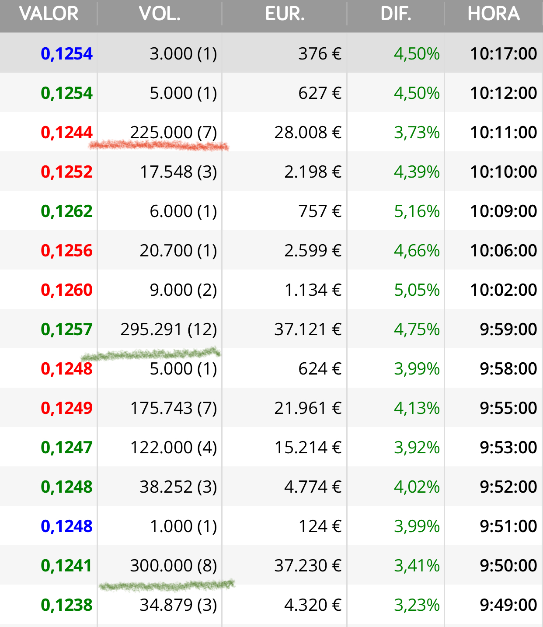Click amount 37.121 €
543x627 pixels.
click(308, 329)
